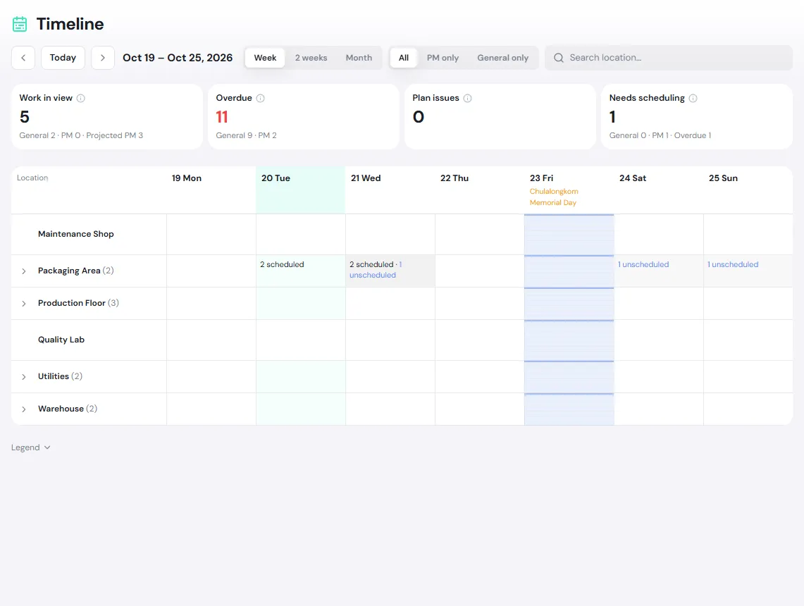Focus the Search location field

(669, 58)
